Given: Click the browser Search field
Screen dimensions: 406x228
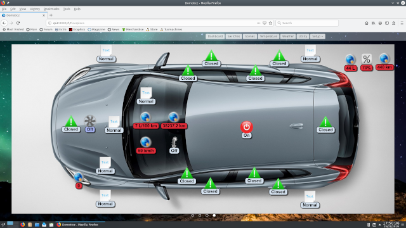Looking at the screenshot, I should (307, 23).
